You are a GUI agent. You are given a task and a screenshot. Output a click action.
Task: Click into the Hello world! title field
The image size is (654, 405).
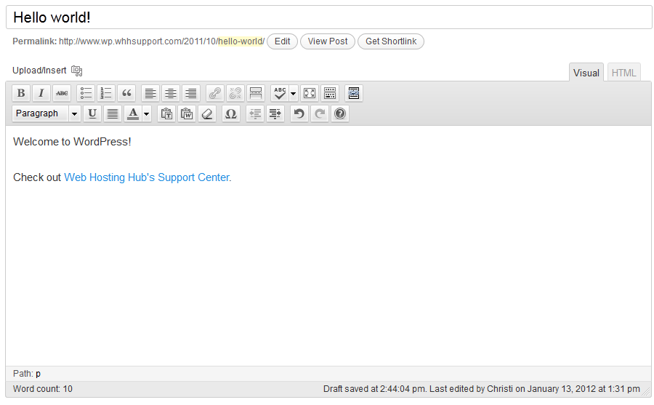click(x=328, y=17)
